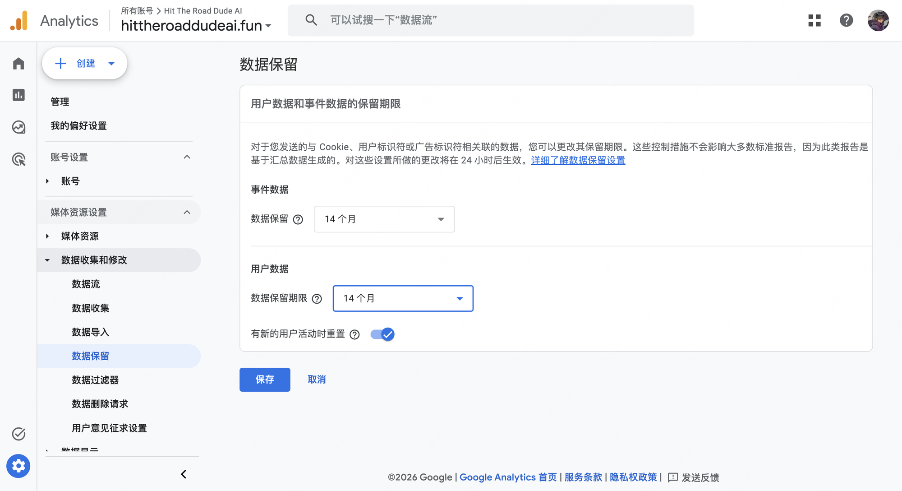Click the 用户数据和事件数据的保留期限 heading
The height and width of the screenshot is (491, 902).
click(326, 104)
